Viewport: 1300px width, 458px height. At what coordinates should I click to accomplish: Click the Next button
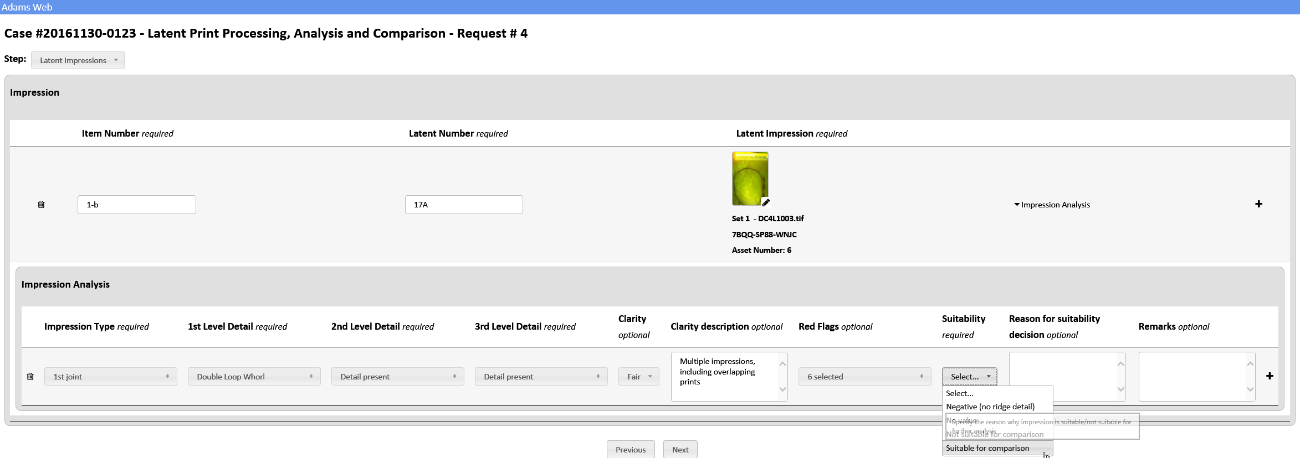pyautogui.click(x=680, y=449)
